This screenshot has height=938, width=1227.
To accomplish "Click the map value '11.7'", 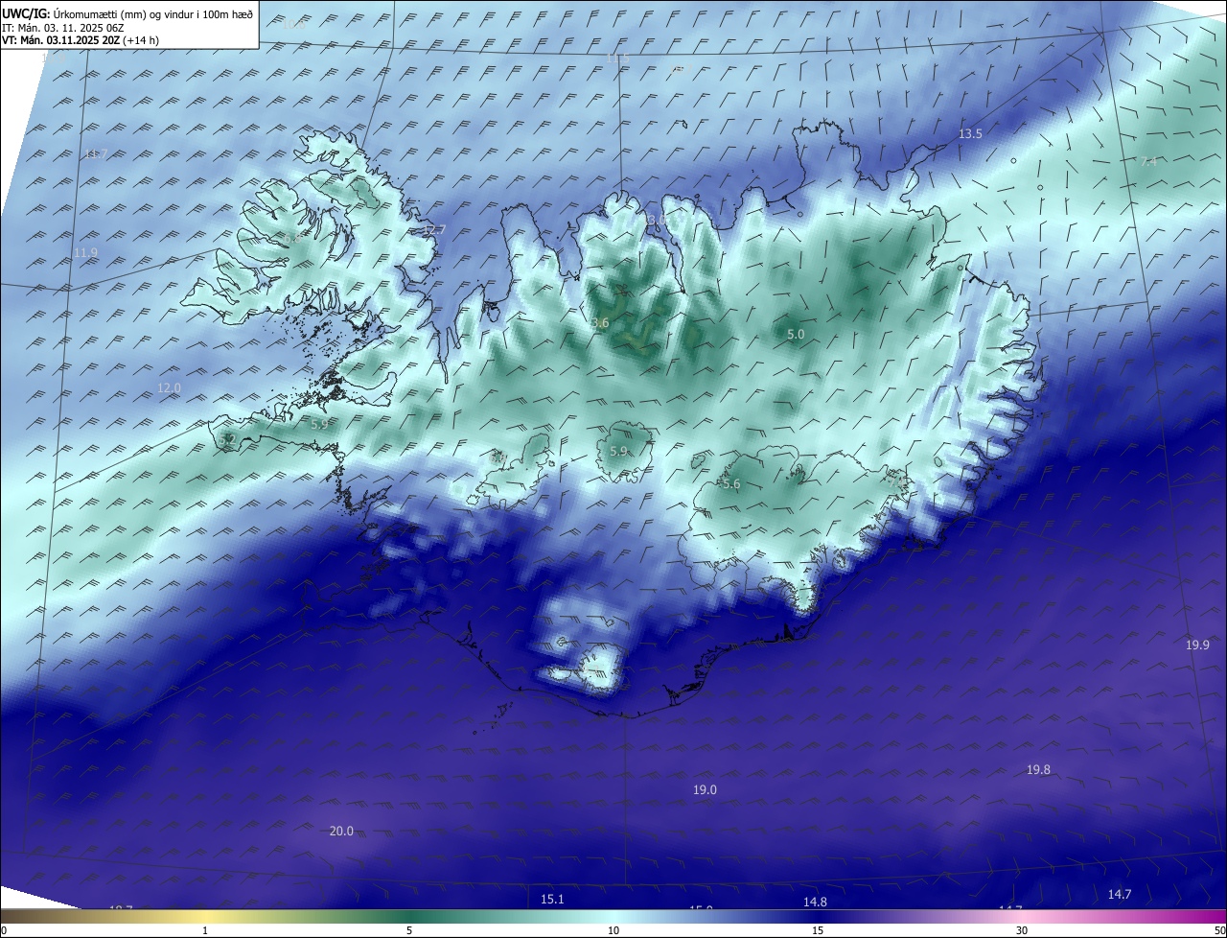I will coord(96,154).
